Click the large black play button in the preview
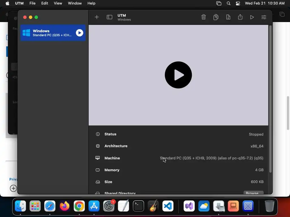The width and height of the screenshot is (290, 217). [x=178, y=75]
